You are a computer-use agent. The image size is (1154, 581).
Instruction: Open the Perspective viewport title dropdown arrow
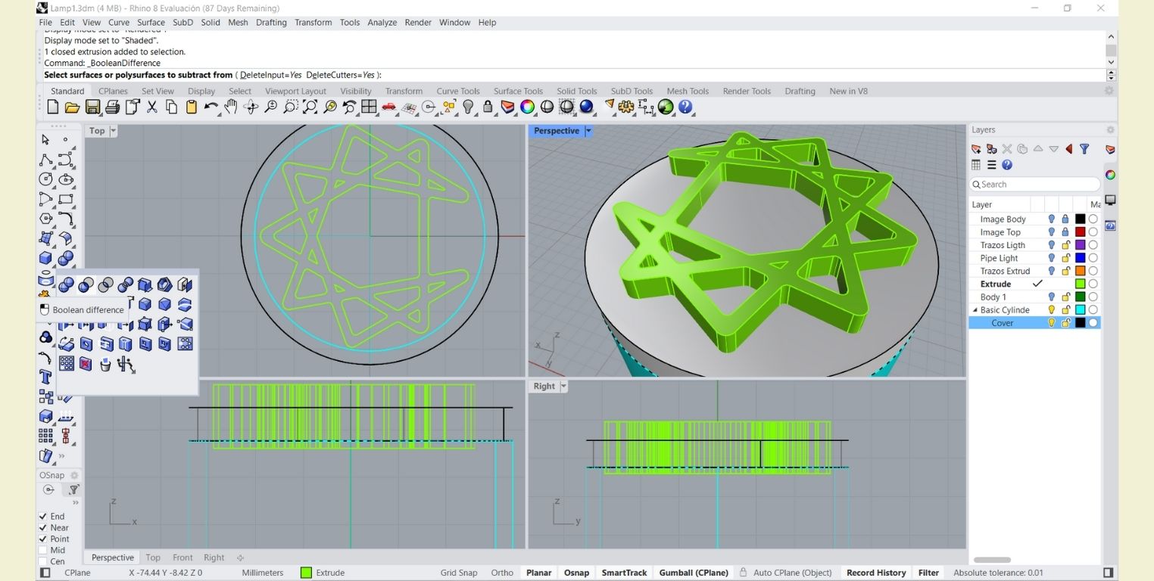coord(588,131)
